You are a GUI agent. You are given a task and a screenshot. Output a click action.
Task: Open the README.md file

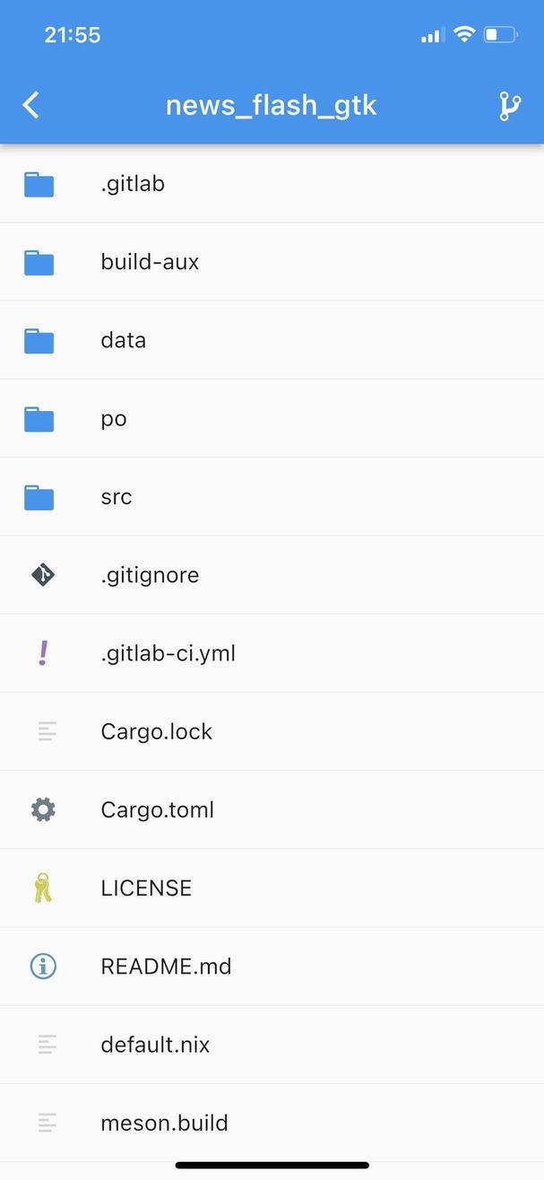click(x=272, y=966)
